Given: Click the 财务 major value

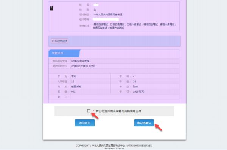Looking at the screenshot, I should click(135, 87).
